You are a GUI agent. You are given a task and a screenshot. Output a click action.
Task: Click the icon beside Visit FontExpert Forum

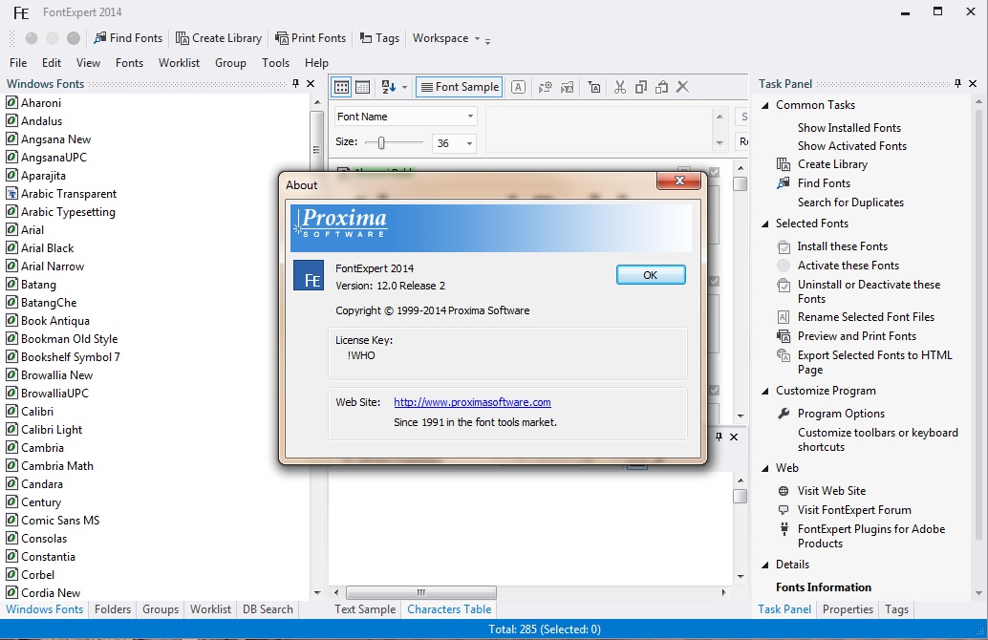(x=784, y=509)
